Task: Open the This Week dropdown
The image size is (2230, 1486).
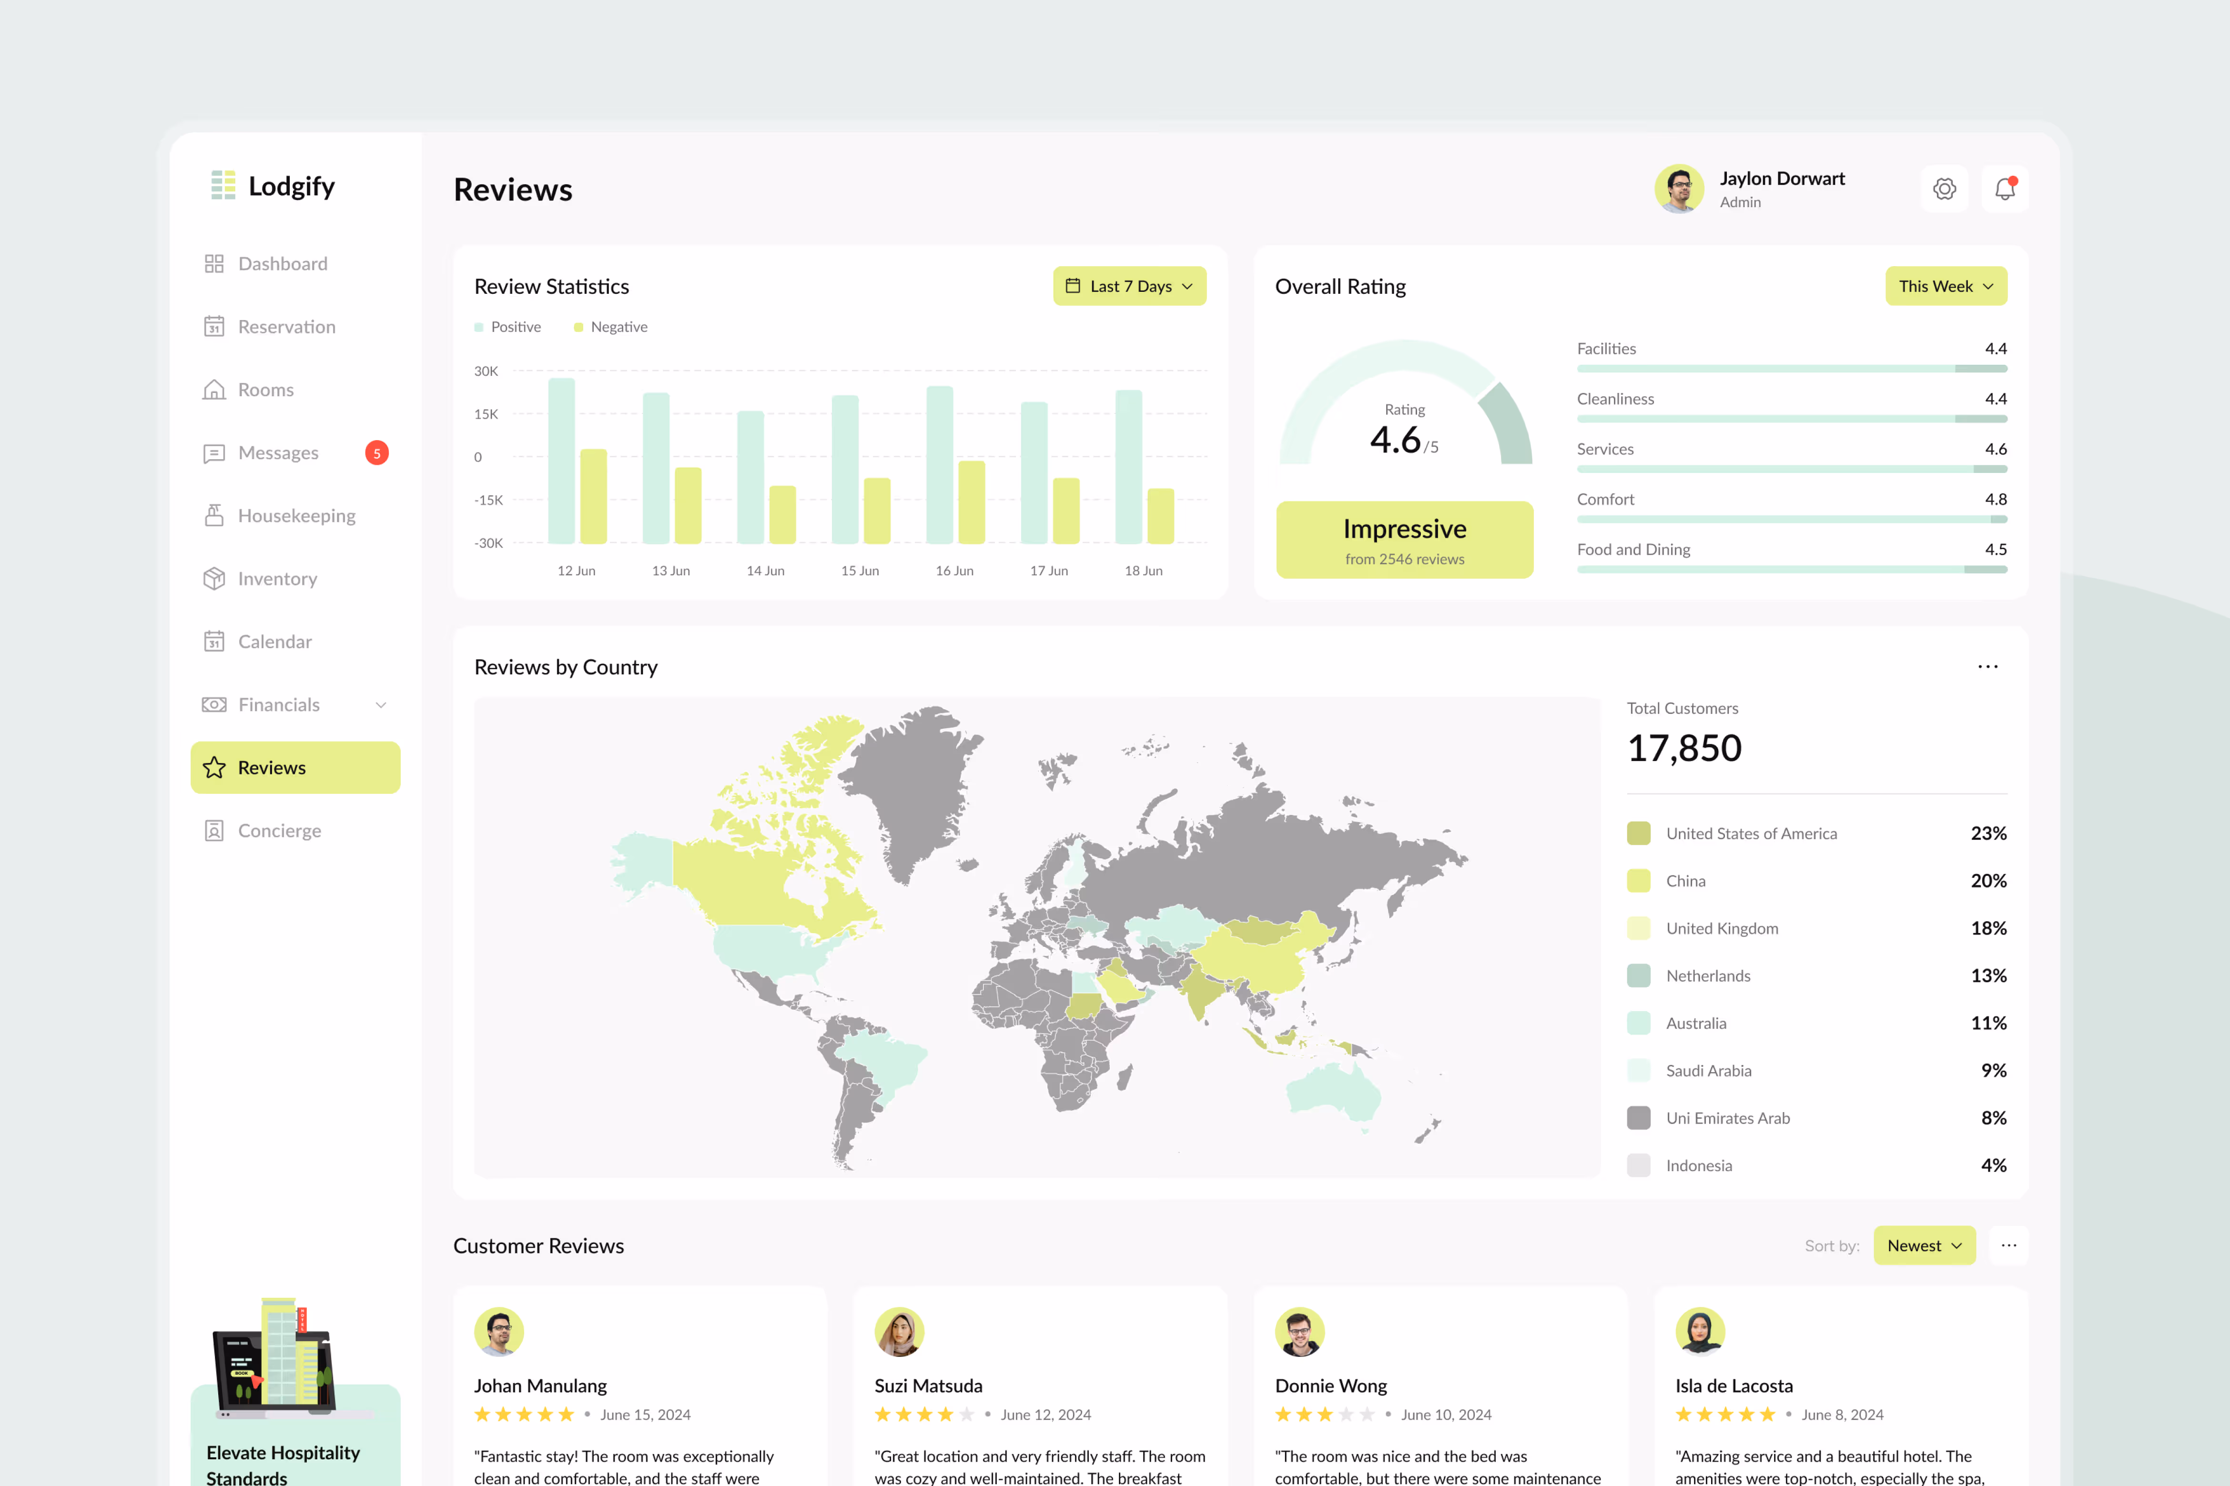Action: (x=1946, y=286)
